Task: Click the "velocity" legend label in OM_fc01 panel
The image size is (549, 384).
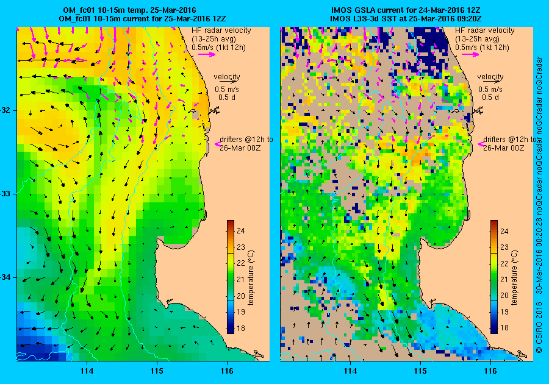Action: 227,76
